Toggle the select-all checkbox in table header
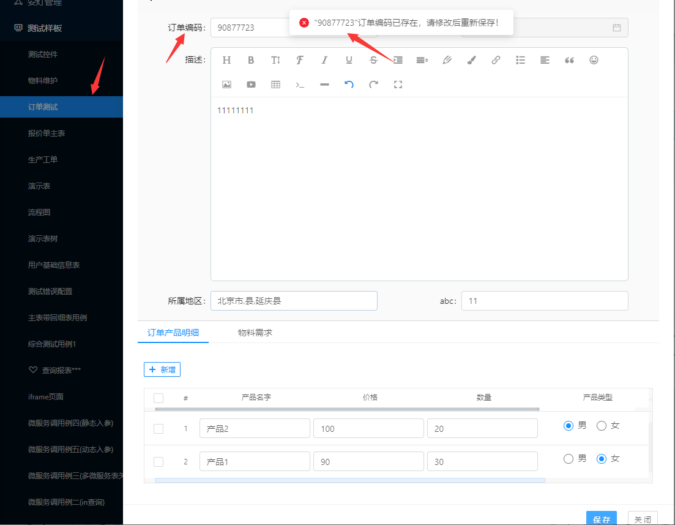This screenshot has height=525, width=675. coord(158,398)
